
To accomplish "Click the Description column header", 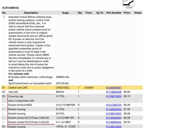I will click(31, 13).
